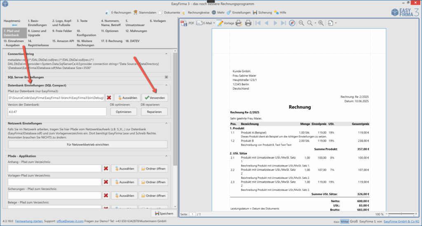Jump to first page in the preview
Image resolution: width=422 pixels, height=226 pixels.
click(258, 23)
